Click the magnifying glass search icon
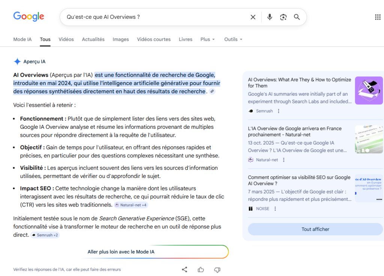384x276 pixels. (x=297, y=17)
